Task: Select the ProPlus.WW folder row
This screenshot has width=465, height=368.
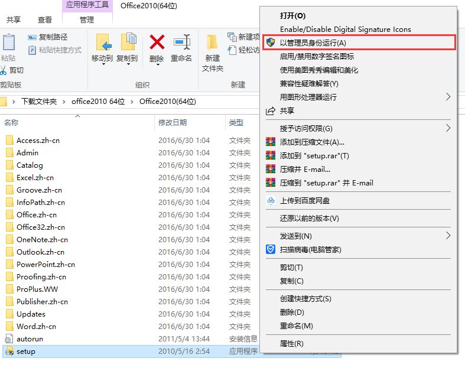Action: click(131, 289)
